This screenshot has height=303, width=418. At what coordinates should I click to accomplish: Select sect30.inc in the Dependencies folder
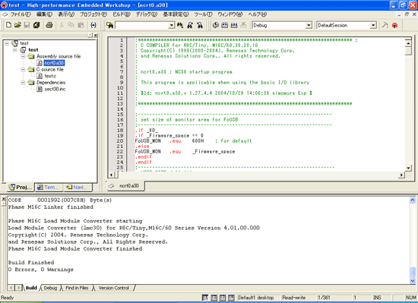coord(55,89)
